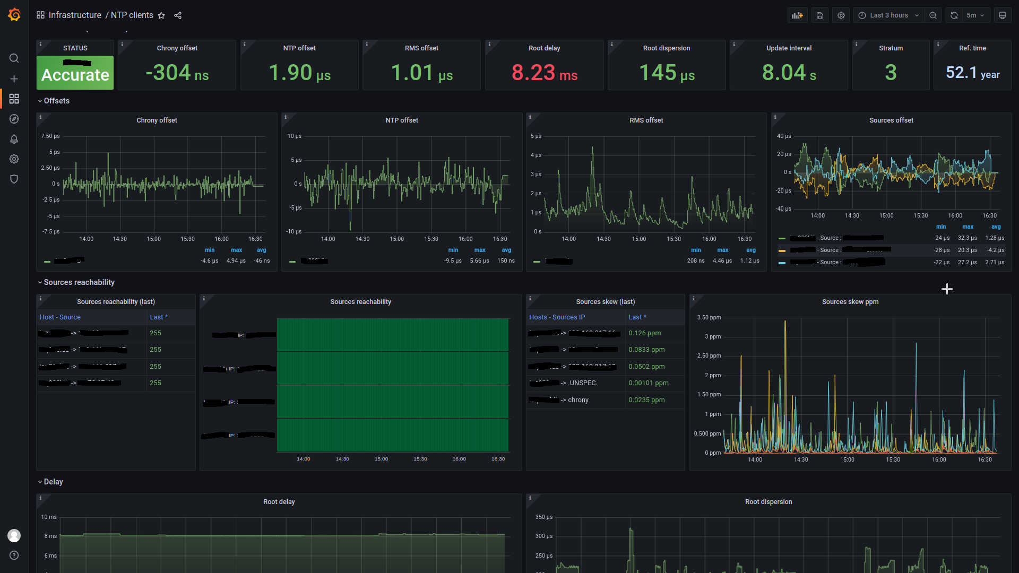
Task: Open the search dashboards icon
Action: 14,58
